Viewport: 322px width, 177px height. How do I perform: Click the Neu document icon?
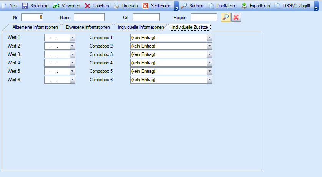coord(4,6)
